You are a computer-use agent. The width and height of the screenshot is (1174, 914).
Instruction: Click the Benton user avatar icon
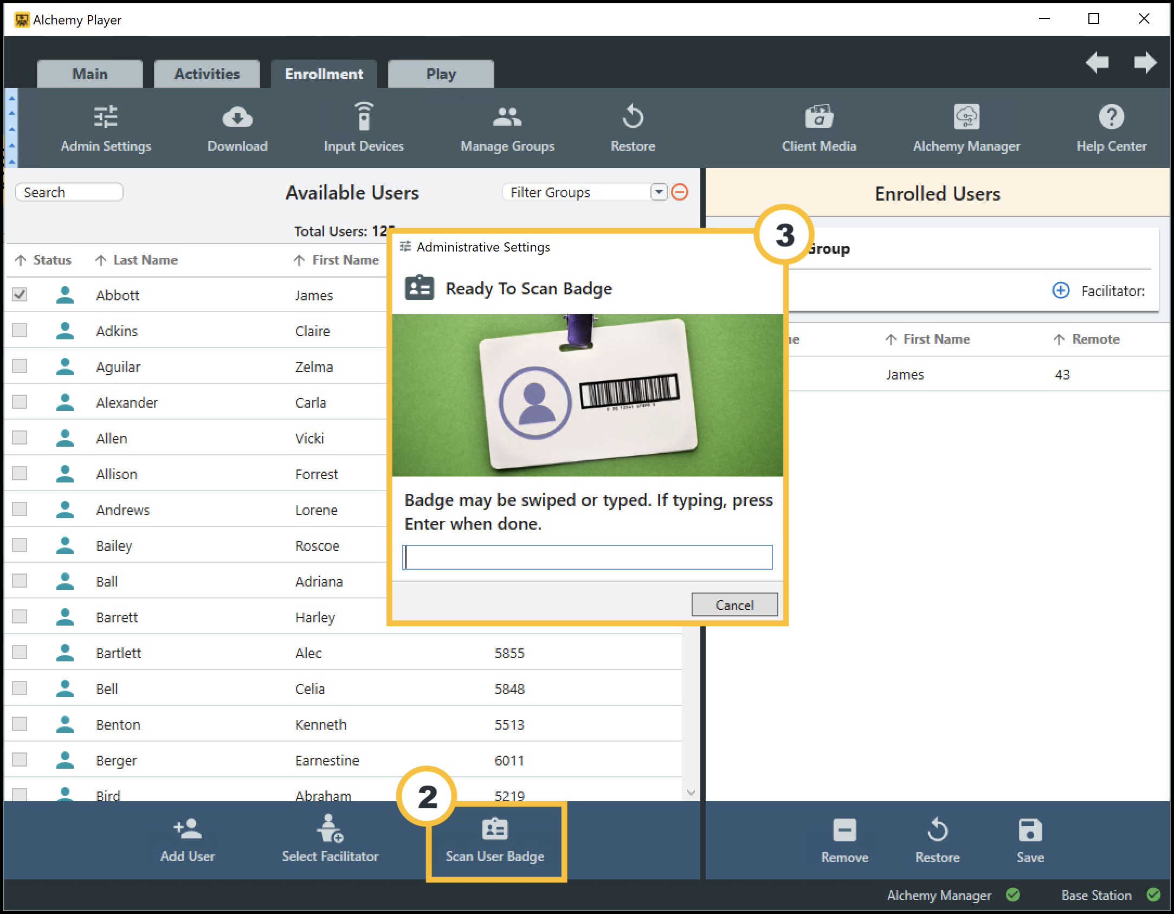coord(65,724)
